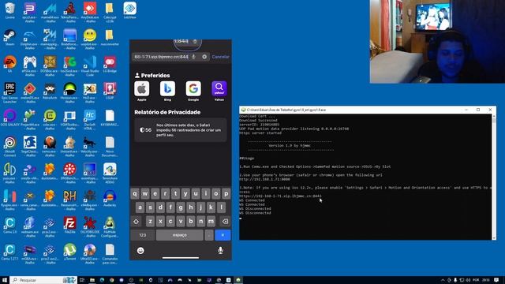Tap the dictation microphone below keyboard
The height and width of the screenshot is (284, 505).
point(221,251)
